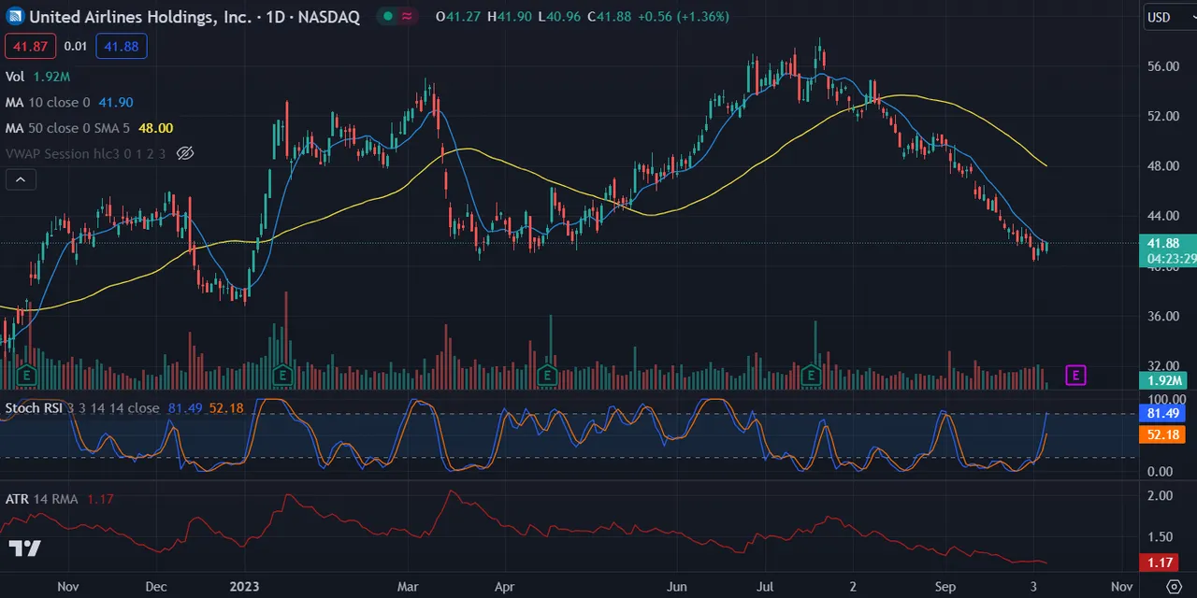Click the close price C41.88 value
The image size is (1197, 598).
[609, 17]
